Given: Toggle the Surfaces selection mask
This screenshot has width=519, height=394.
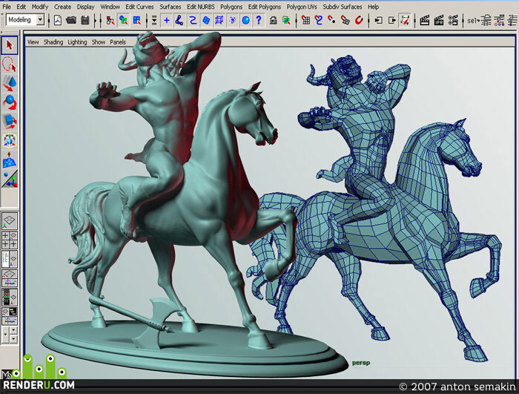Looking at the screenshot, I should (x=206, y=21).
